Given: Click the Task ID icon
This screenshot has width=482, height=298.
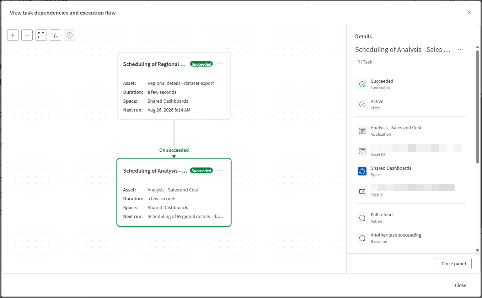Looking at the screenshot, I should (362, 191).
